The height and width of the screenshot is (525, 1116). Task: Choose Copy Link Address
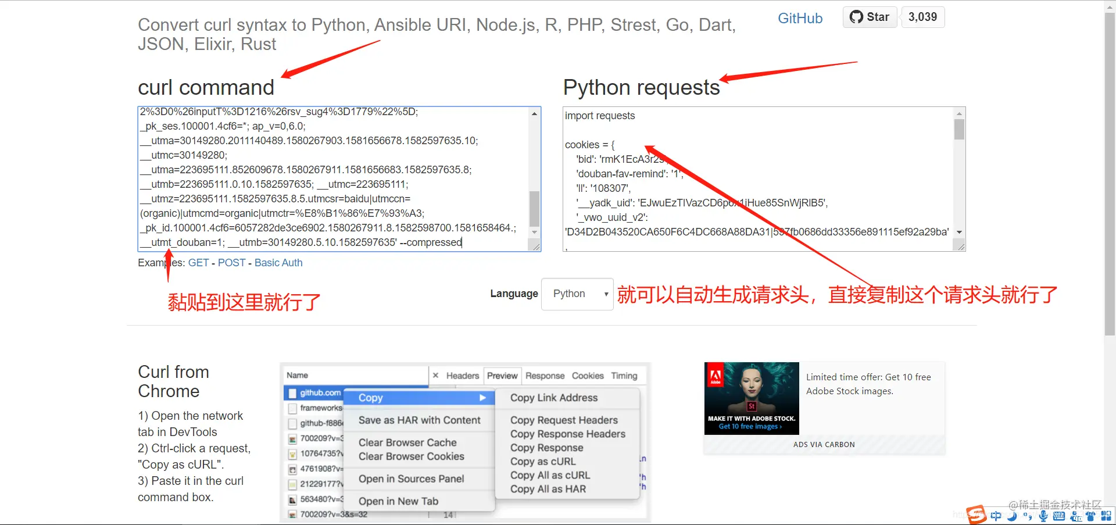point(554,398)
